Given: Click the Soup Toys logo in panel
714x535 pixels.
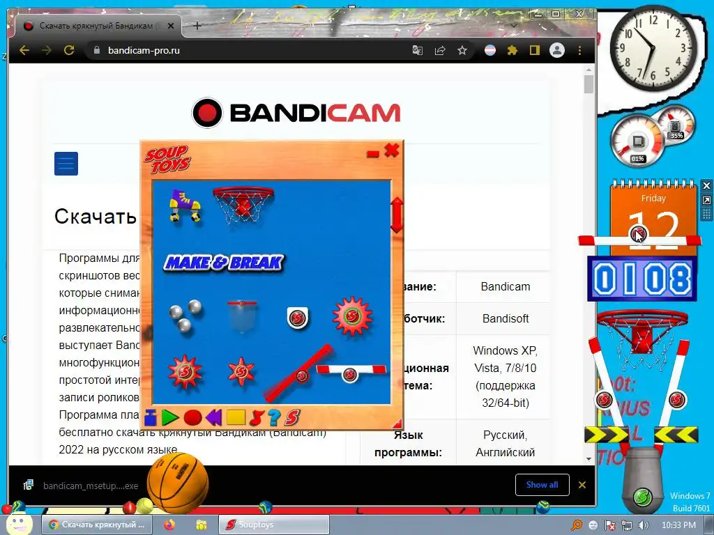Looking at the screenshot, I should [x=167, y=160].
